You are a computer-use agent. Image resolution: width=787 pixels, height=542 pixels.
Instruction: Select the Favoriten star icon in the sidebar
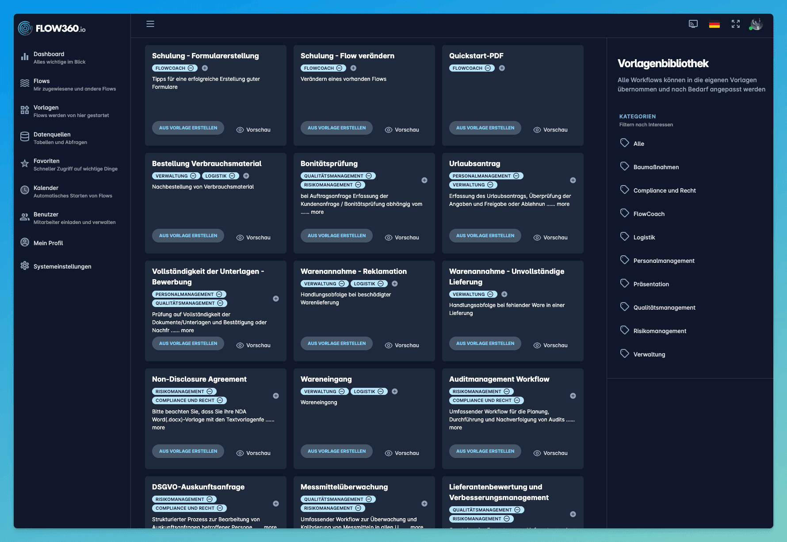(24, 163)
